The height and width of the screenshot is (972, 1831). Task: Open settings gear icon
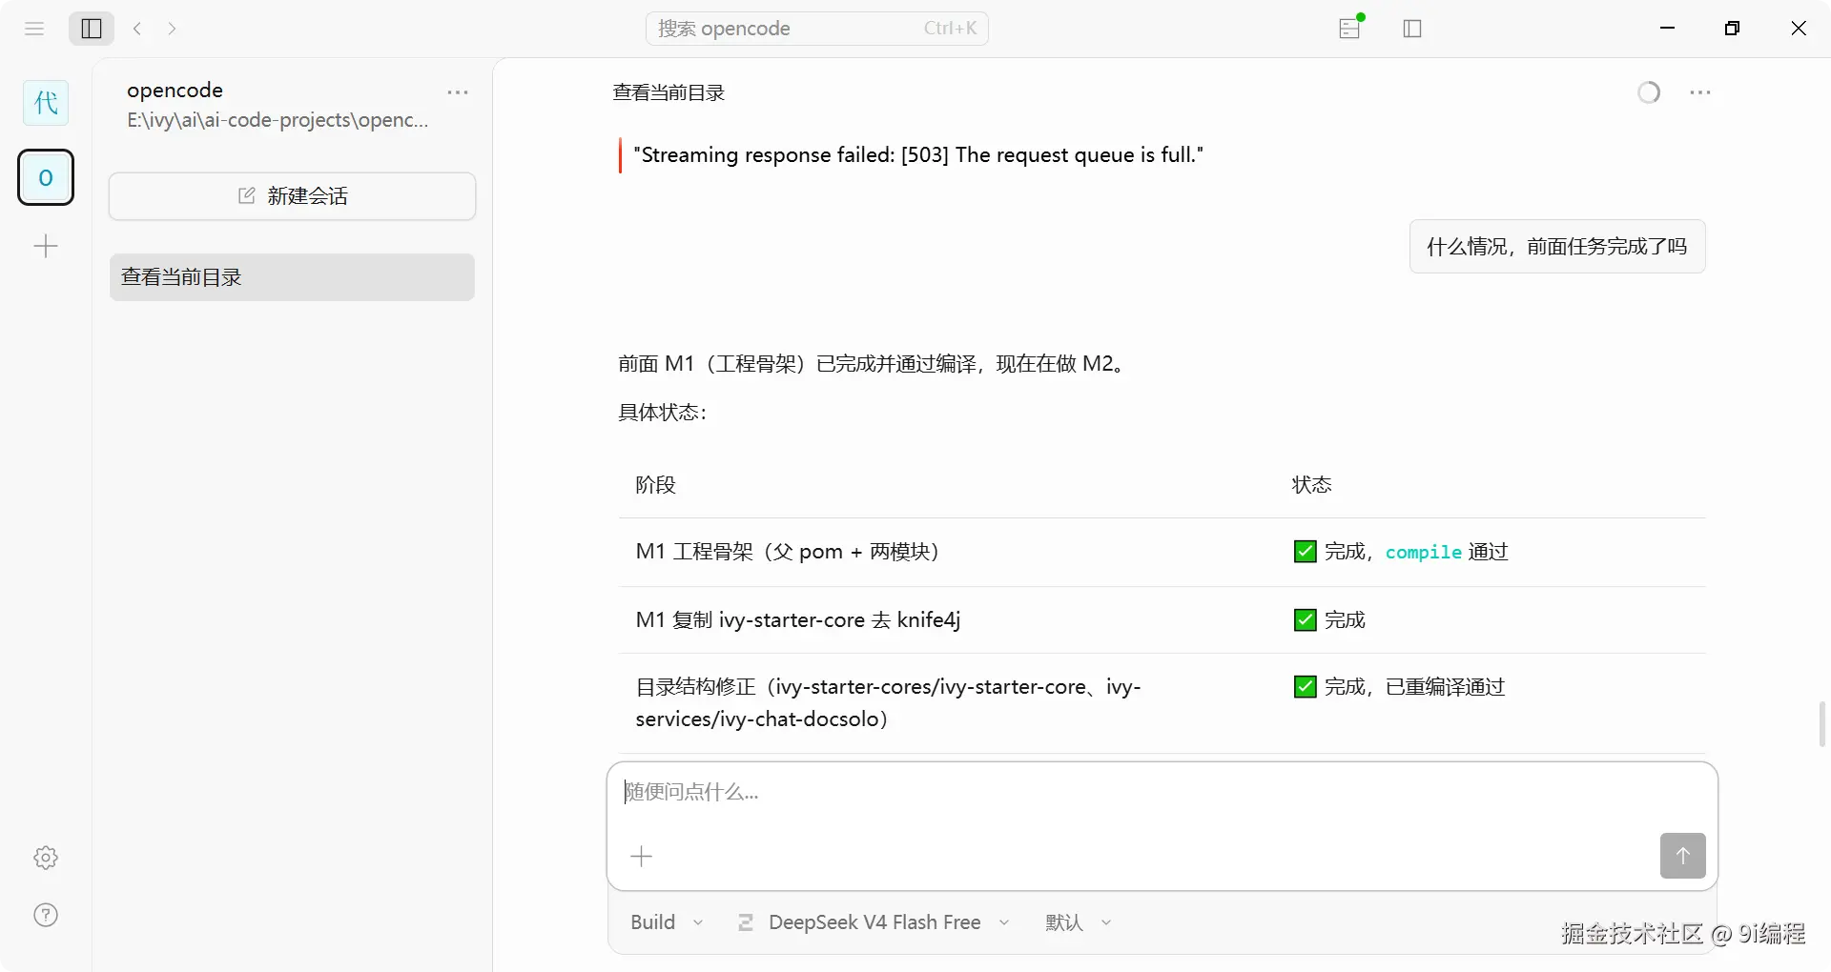(x=46, y=858)
